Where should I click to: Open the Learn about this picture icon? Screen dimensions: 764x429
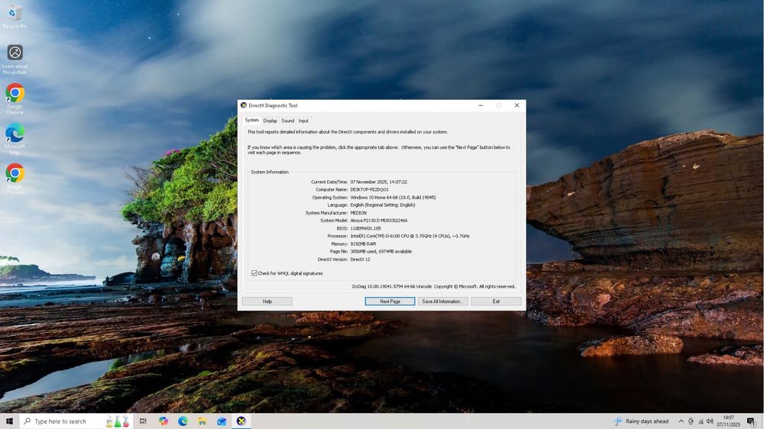15,60
